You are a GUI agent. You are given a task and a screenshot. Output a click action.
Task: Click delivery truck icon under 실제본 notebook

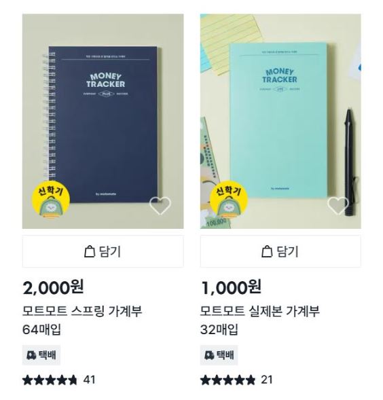[x=209, y=355]
